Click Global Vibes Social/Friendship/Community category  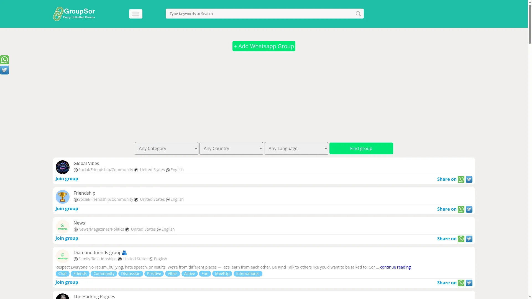click(x=106, y=170)
